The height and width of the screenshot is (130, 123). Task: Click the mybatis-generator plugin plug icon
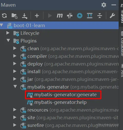point(23,87)
